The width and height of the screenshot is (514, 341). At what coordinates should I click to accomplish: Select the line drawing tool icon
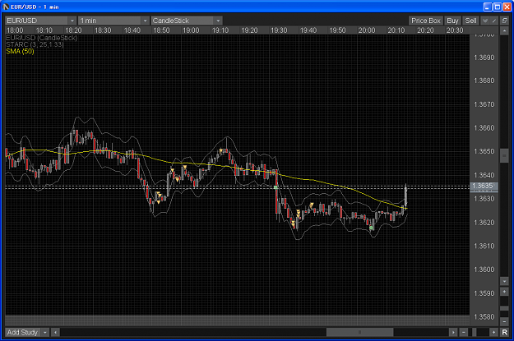494,21
